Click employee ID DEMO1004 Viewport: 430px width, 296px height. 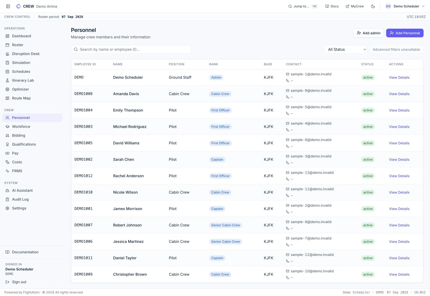(83, 110)
